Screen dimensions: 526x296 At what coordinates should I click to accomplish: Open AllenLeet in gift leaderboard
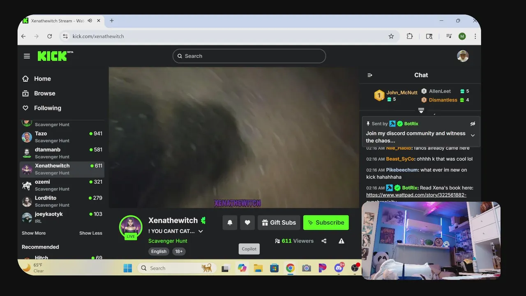[440, 91]
